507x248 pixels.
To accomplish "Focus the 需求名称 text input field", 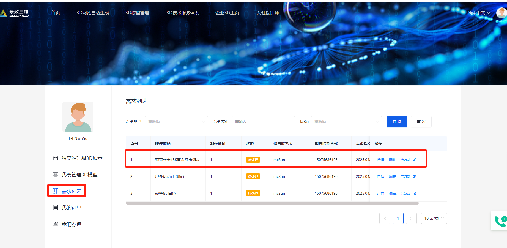I will click(x=263, y=122).
